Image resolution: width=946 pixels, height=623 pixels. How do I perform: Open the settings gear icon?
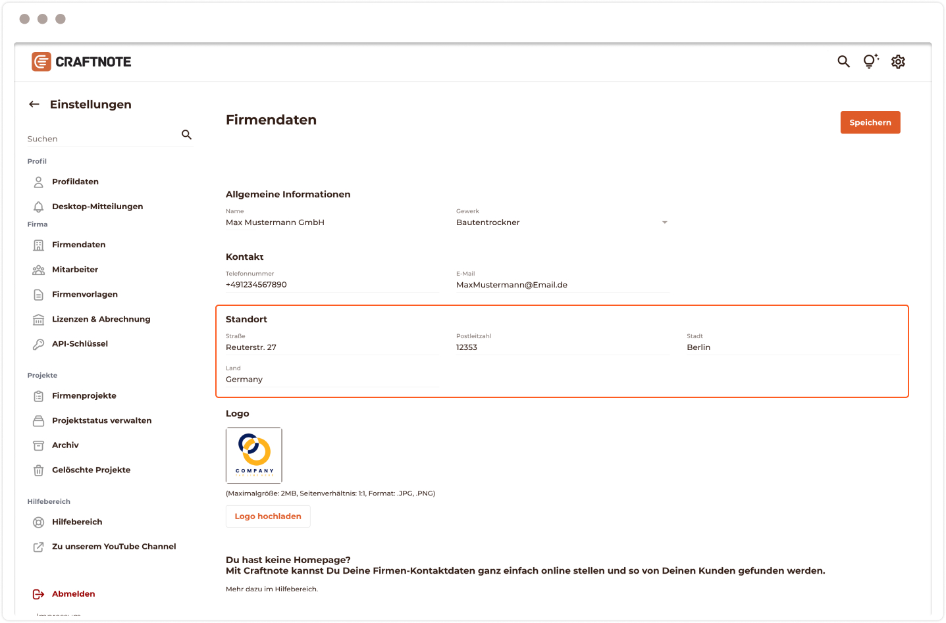point(898,62)
